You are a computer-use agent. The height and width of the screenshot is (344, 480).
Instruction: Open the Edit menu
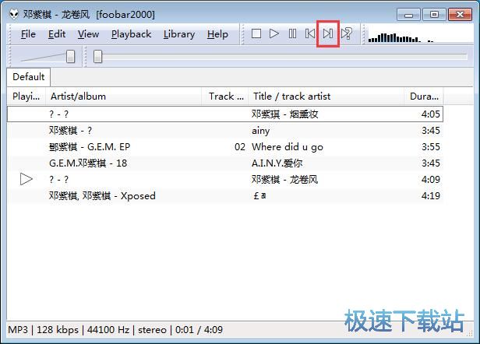click(x=57, y=34)
